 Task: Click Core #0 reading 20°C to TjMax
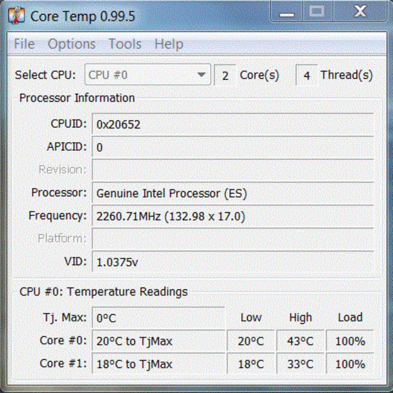[x=159, y=341]
